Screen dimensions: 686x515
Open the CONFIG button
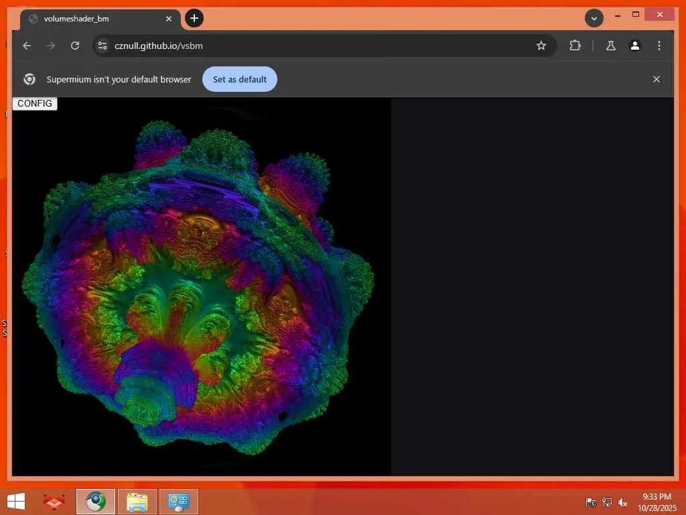[35, 103]
